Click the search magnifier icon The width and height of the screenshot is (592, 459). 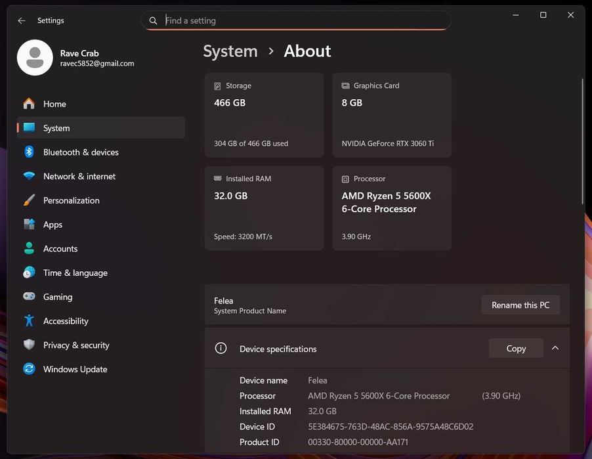(x=153, y=21)
